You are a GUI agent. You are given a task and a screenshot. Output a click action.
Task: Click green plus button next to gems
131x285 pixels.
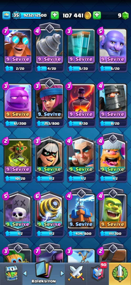click(97, 16)
